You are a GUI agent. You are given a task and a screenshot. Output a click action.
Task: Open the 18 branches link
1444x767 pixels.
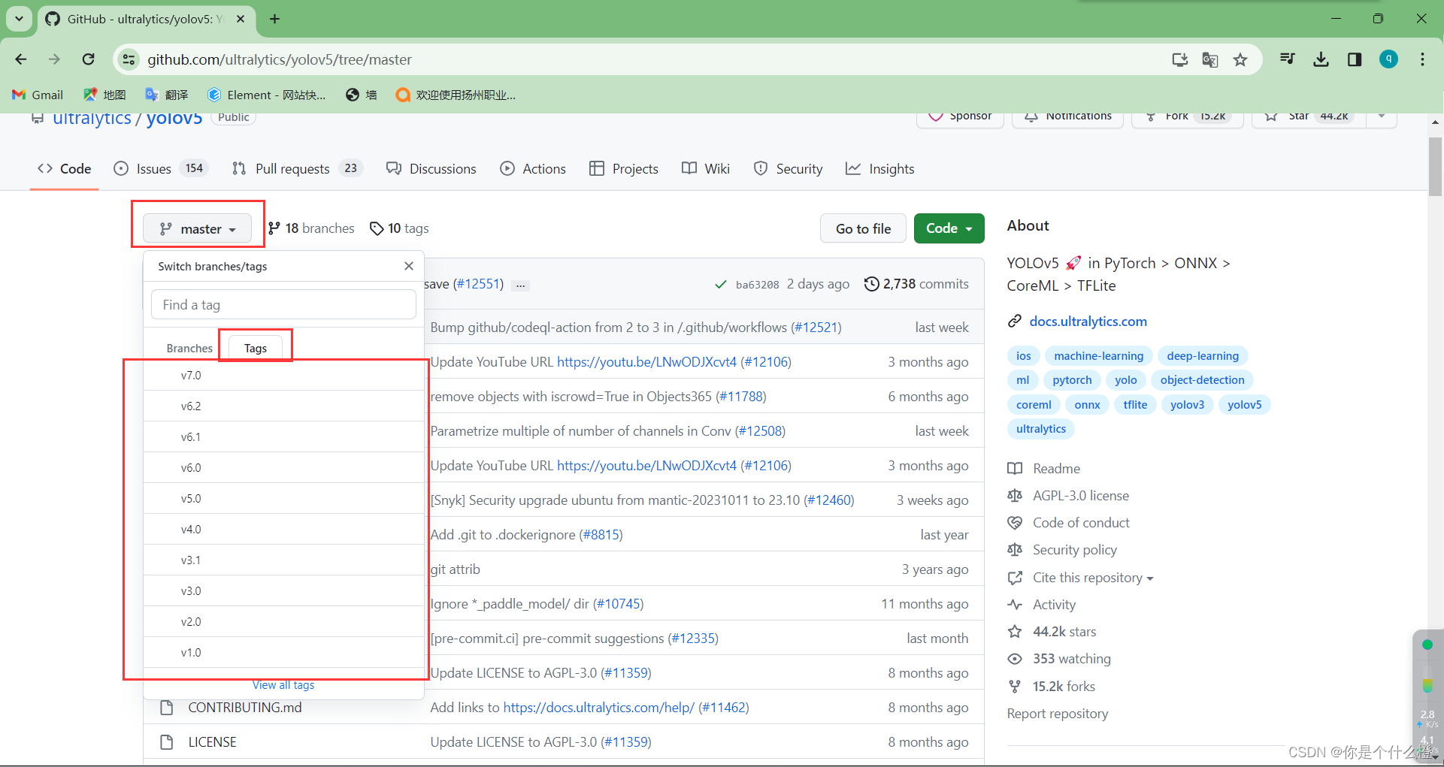click(x=311, y=228)
